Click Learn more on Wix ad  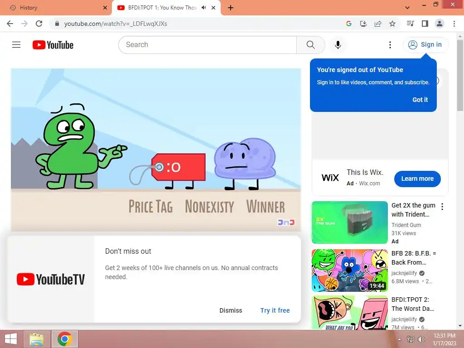point(417,179)
